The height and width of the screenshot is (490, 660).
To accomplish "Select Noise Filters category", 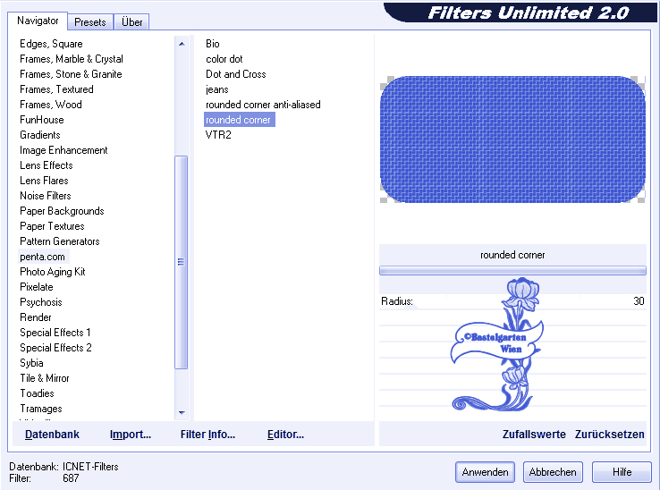I will coord(45,195).
